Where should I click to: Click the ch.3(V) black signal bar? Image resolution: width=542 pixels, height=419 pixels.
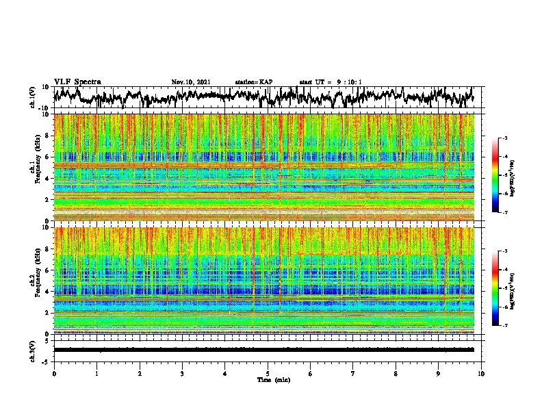click(x=264, y=350)
